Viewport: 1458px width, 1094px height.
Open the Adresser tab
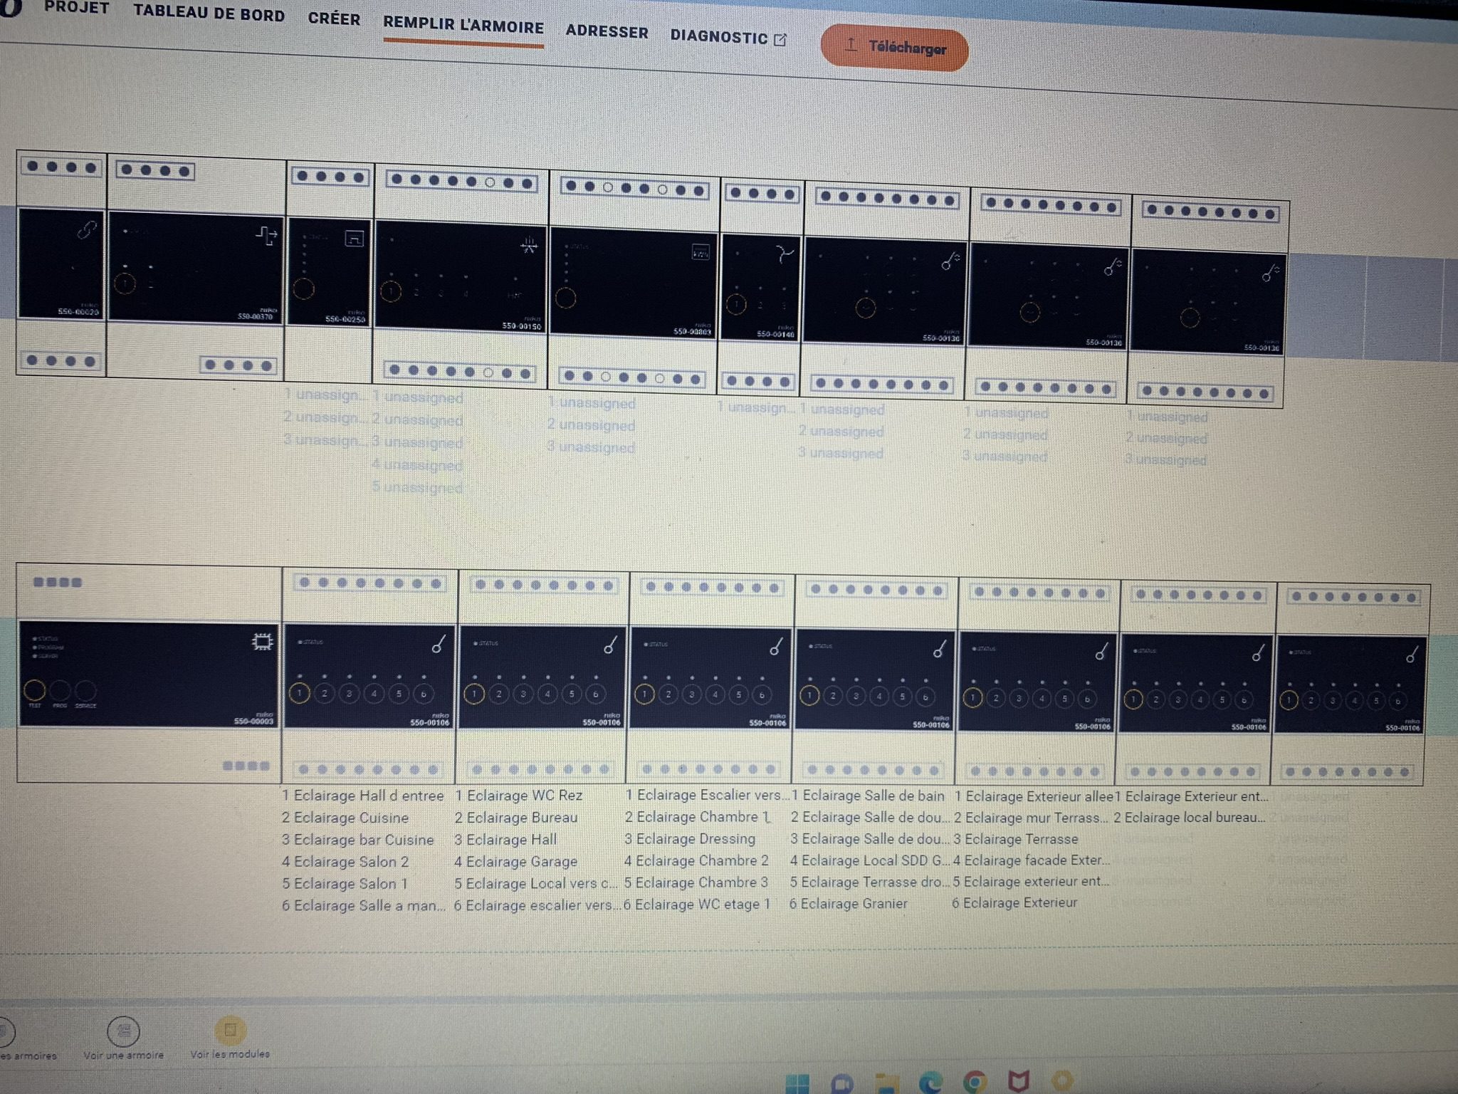point(607,32)
